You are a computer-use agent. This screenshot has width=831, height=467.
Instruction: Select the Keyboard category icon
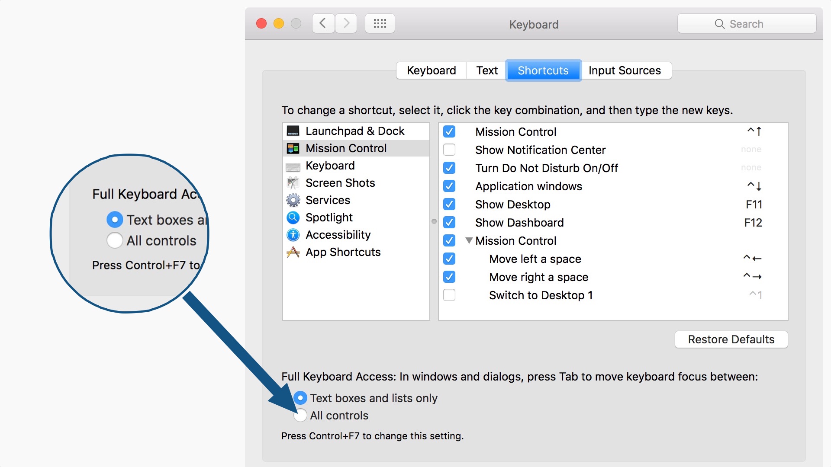pos(293,165)
